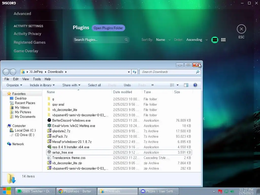This screenshot has height=195, width=260.
Task: Click the search magnifier in Search Plugins
Action: (126, 40)
